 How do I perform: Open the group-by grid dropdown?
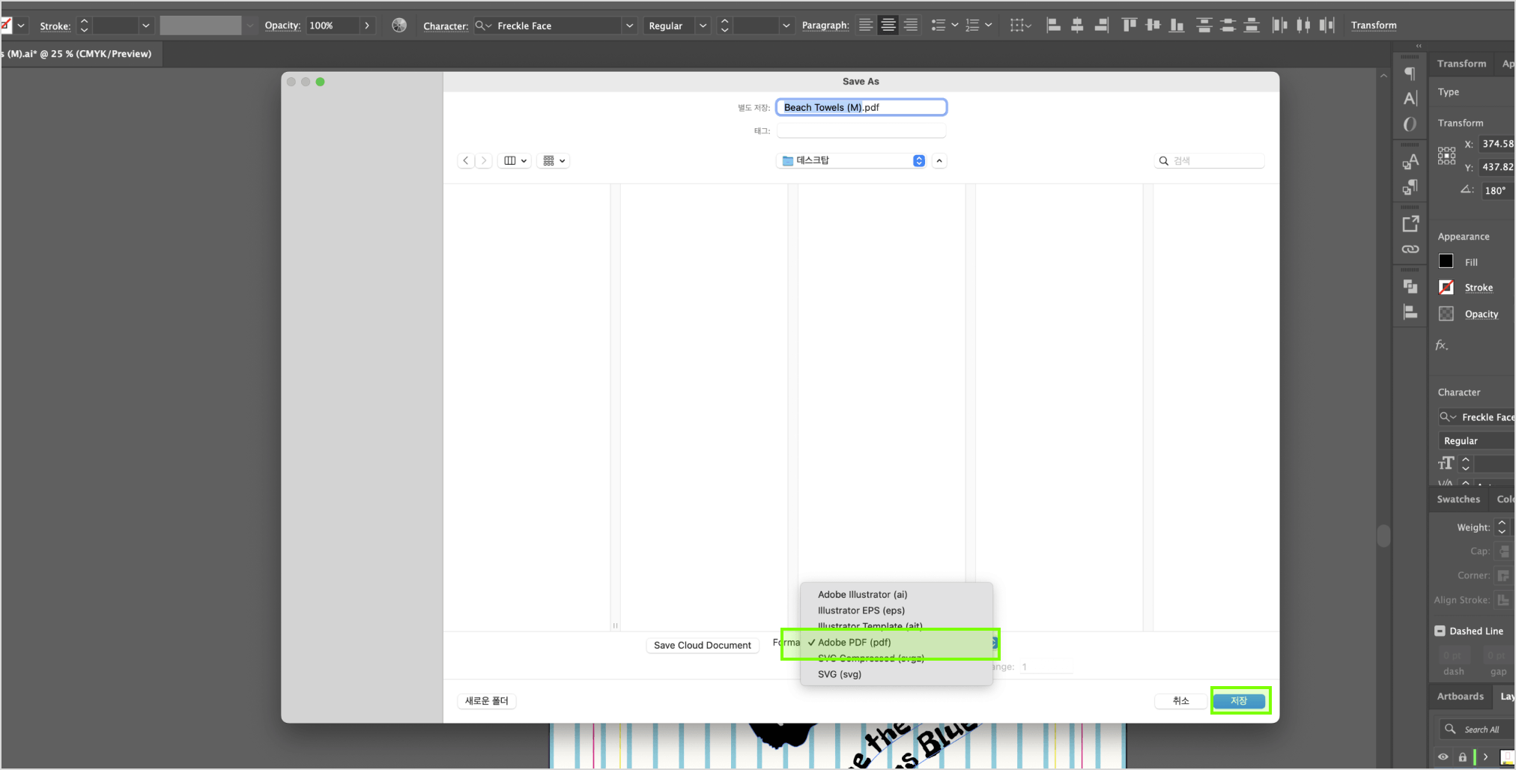tap(554, 160)
